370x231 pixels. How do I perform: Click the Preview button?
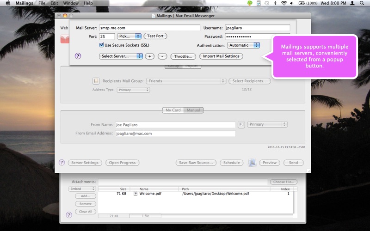pyautogui.click(x=270, y=163)
